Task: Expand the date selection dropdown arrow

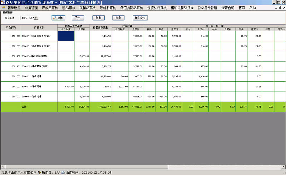Action: [36, 17]
